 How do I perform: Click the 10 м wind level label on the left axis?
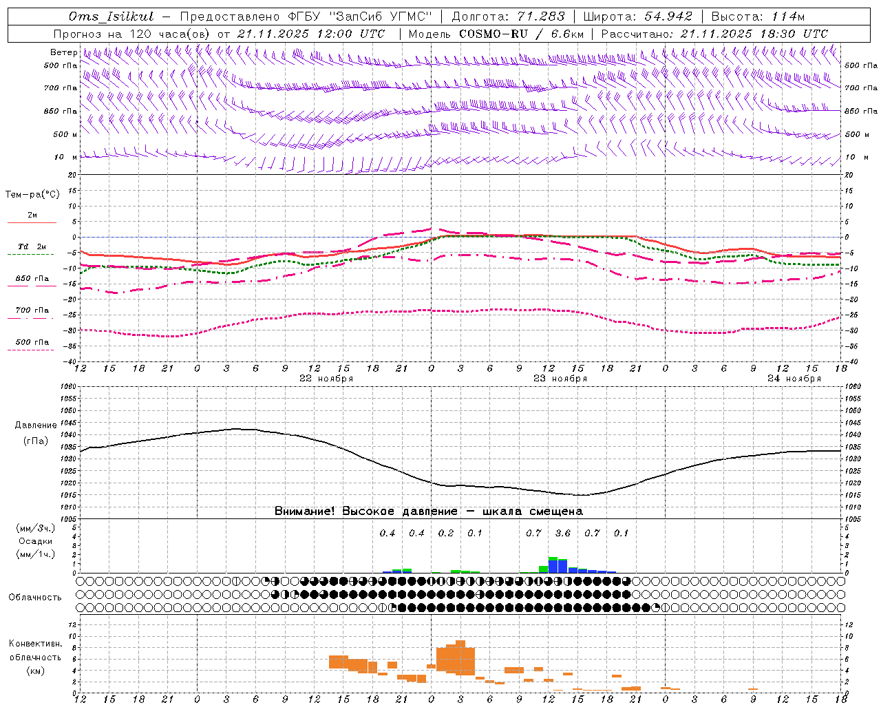click(66, 157)
